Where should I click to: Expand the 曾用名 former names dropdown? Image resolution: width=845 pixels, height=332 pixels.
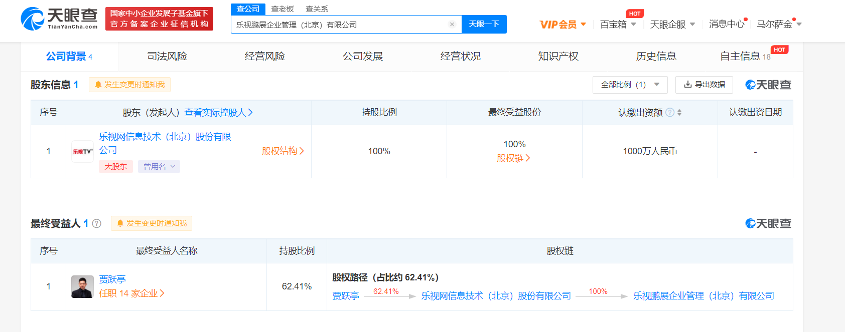coord(159,167)
